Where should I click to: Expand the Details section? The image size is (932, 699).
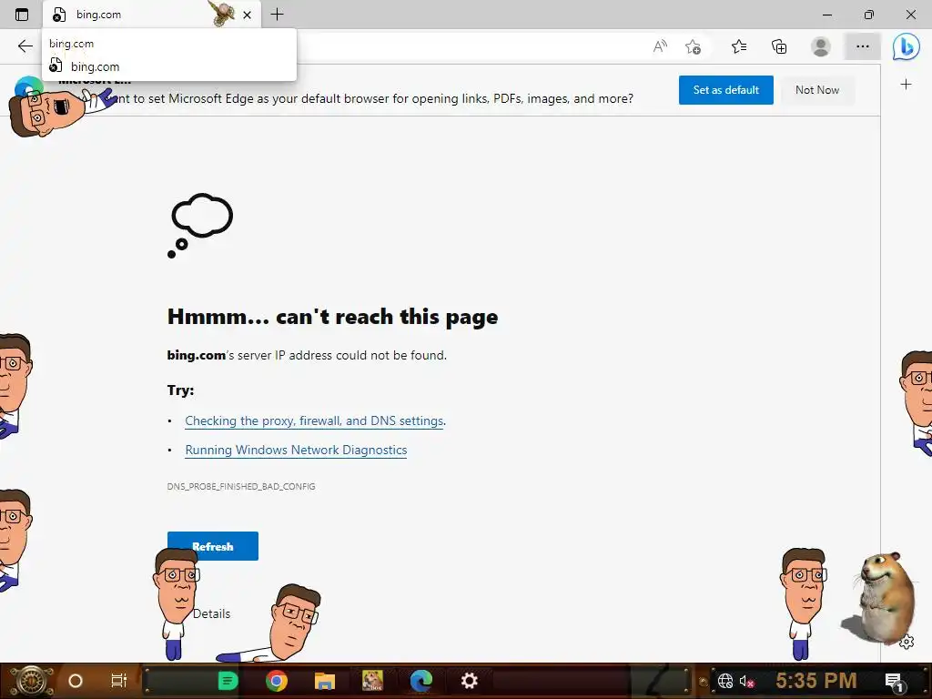211,613
